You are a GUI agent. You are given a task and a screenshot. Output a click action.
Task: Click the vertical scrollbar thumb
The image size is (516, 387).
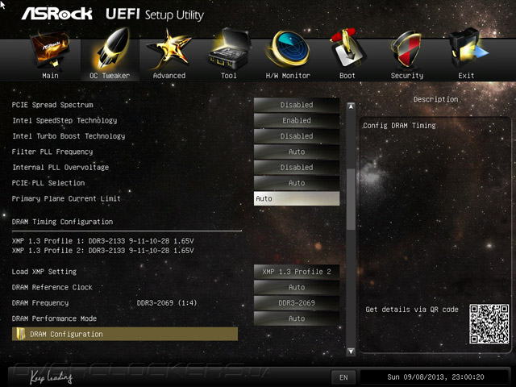pos(352,199)
